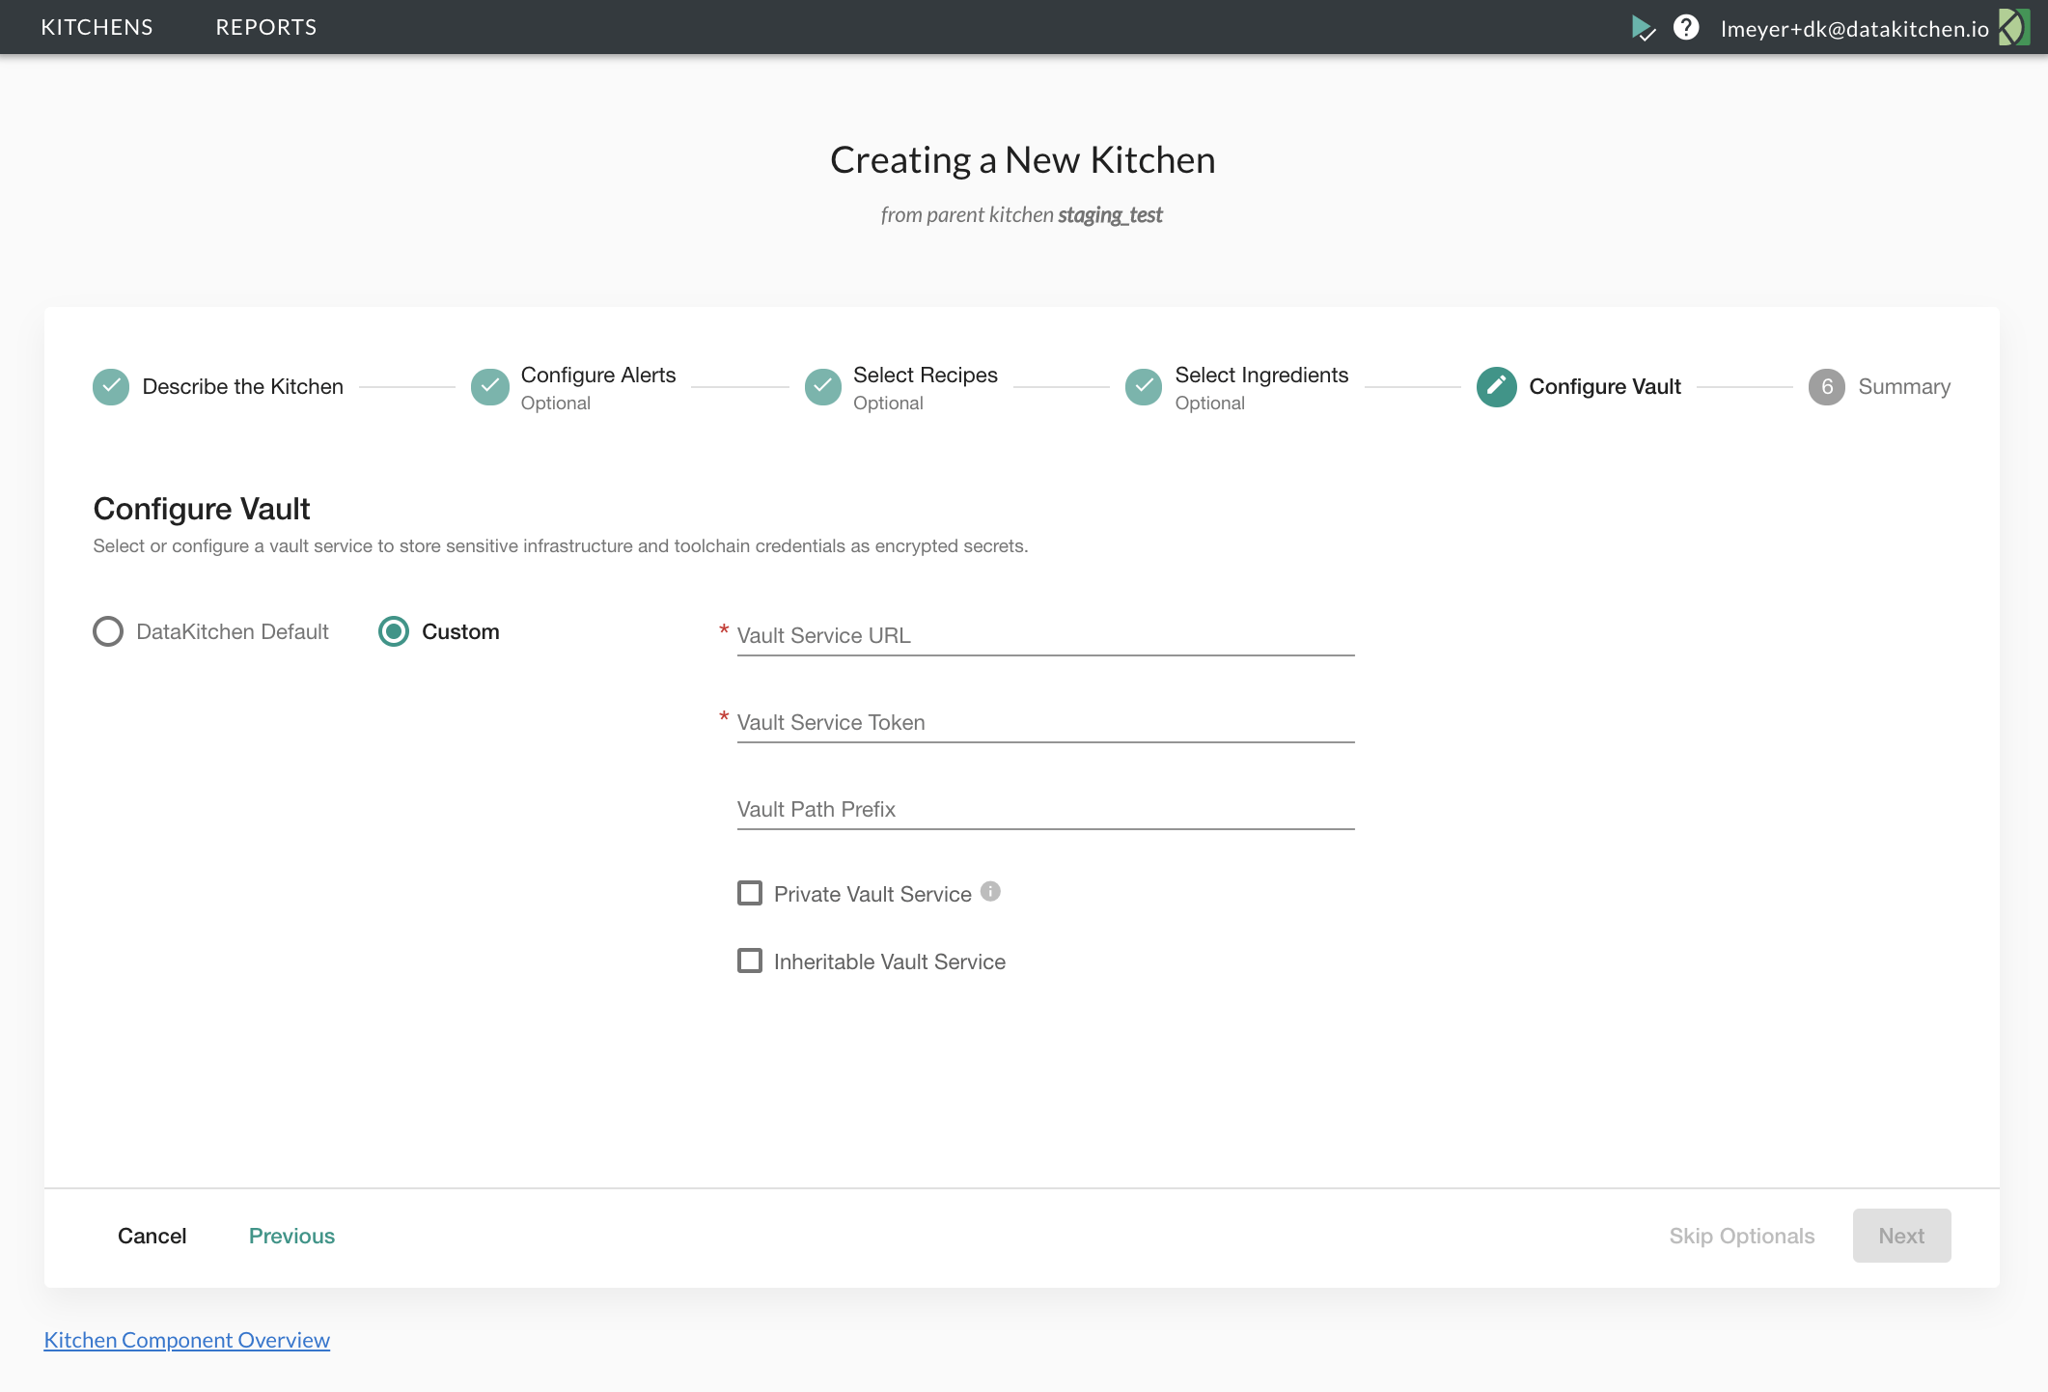This screenshot has height=1392, width=2048.
Task: Enable the Private Vault Service checkbox
Action: 750,893
